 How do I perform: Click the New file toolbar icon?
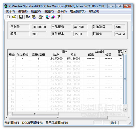coord(8,17)
